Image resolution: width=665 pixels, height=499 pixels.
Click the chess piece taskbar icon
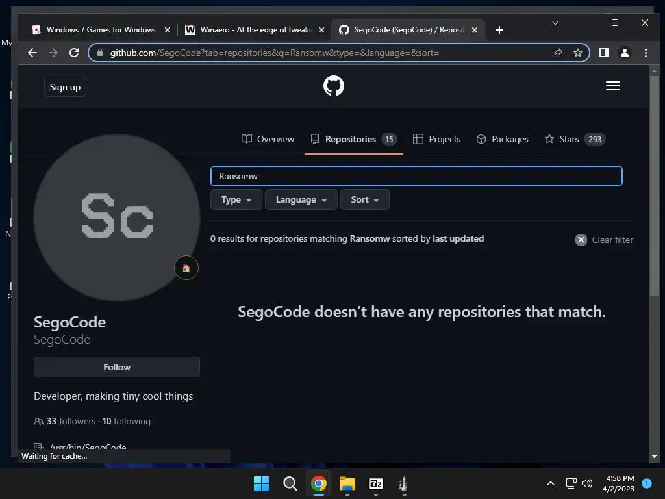pos(403,483)
